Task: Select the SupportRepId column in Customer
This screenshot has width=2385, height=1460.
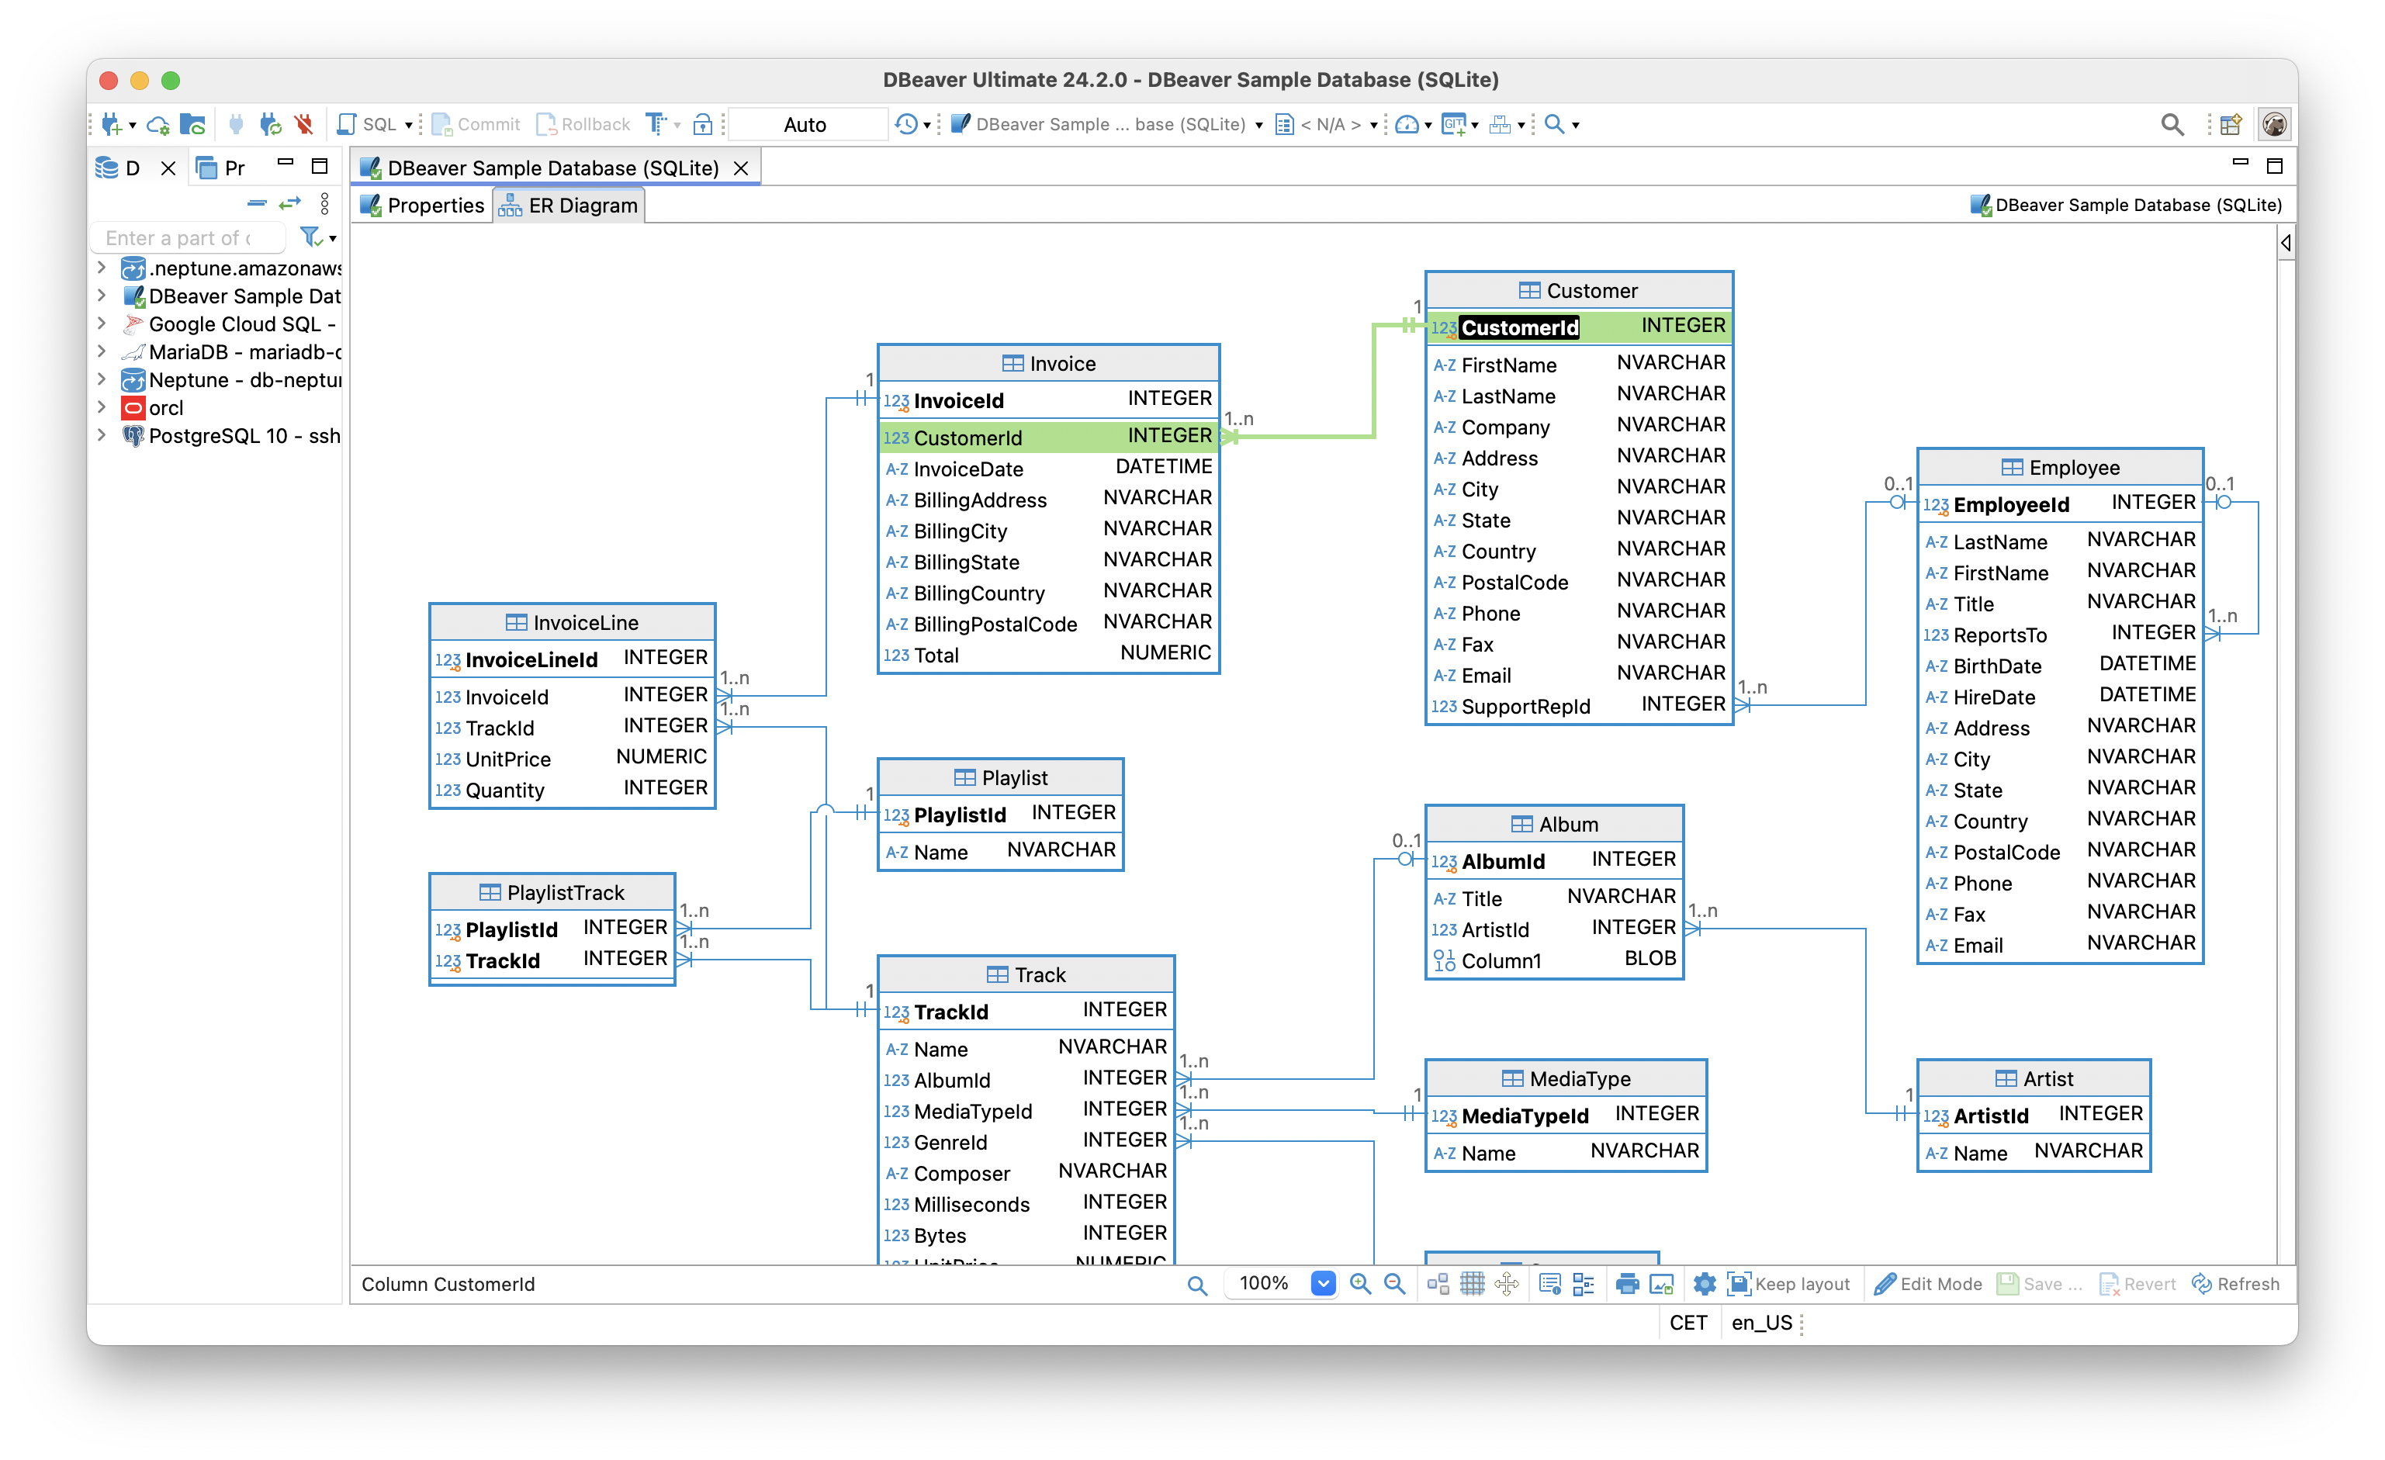Action: tap(1579, 705)
